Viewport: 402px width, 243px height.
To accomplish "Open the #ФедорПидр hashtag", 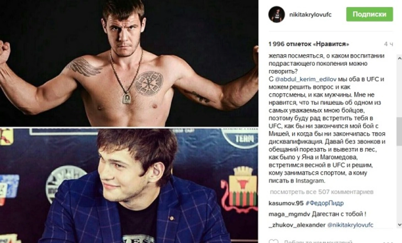I will click(325, 203).
